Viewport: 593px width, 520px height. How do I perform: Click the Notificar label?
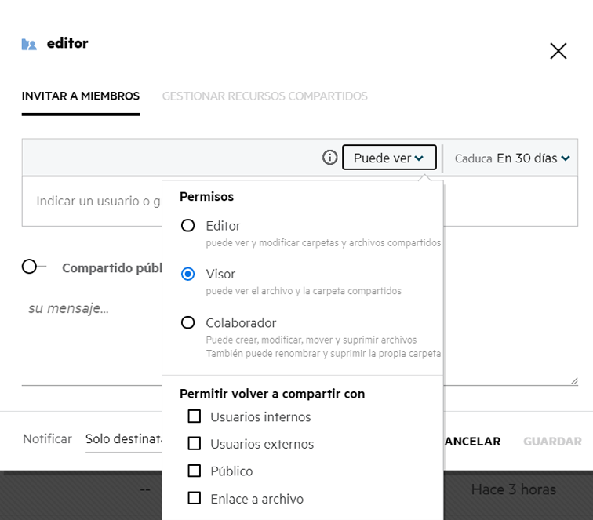pyautogui.click(x=47, y=439)
